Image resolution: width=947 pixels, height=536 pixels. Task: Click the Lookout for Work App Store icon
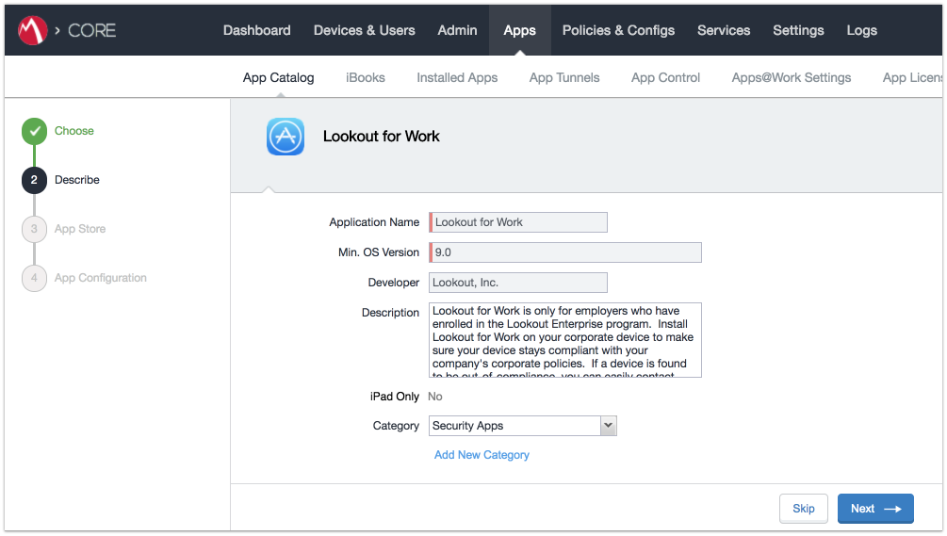tap(285, 137)
